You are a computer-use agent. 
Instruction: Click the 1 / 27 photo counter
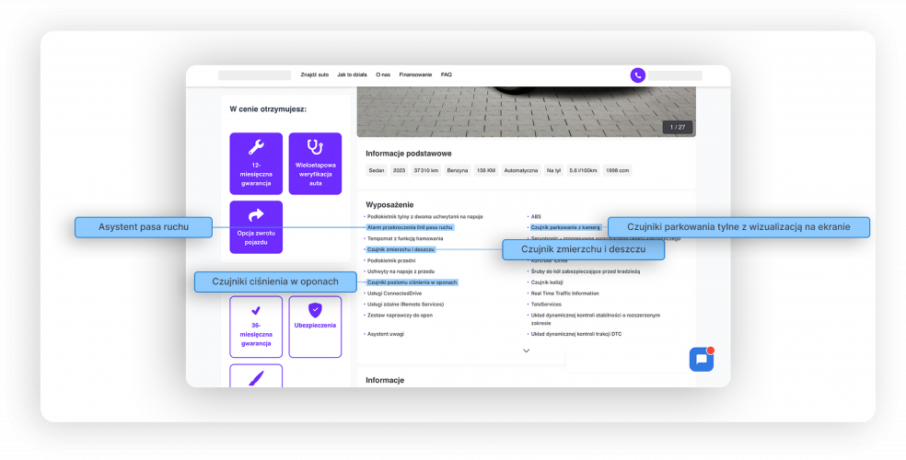point(677,127)
